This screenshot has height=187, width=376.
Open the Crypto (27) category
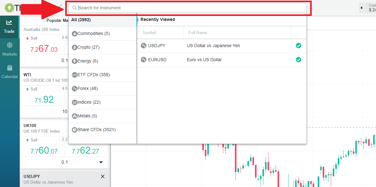(103, 47)
